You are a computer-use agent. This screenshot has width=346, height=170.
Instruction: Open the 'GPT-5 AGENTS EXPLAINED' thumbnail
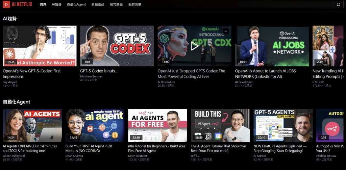click(283, 125)
